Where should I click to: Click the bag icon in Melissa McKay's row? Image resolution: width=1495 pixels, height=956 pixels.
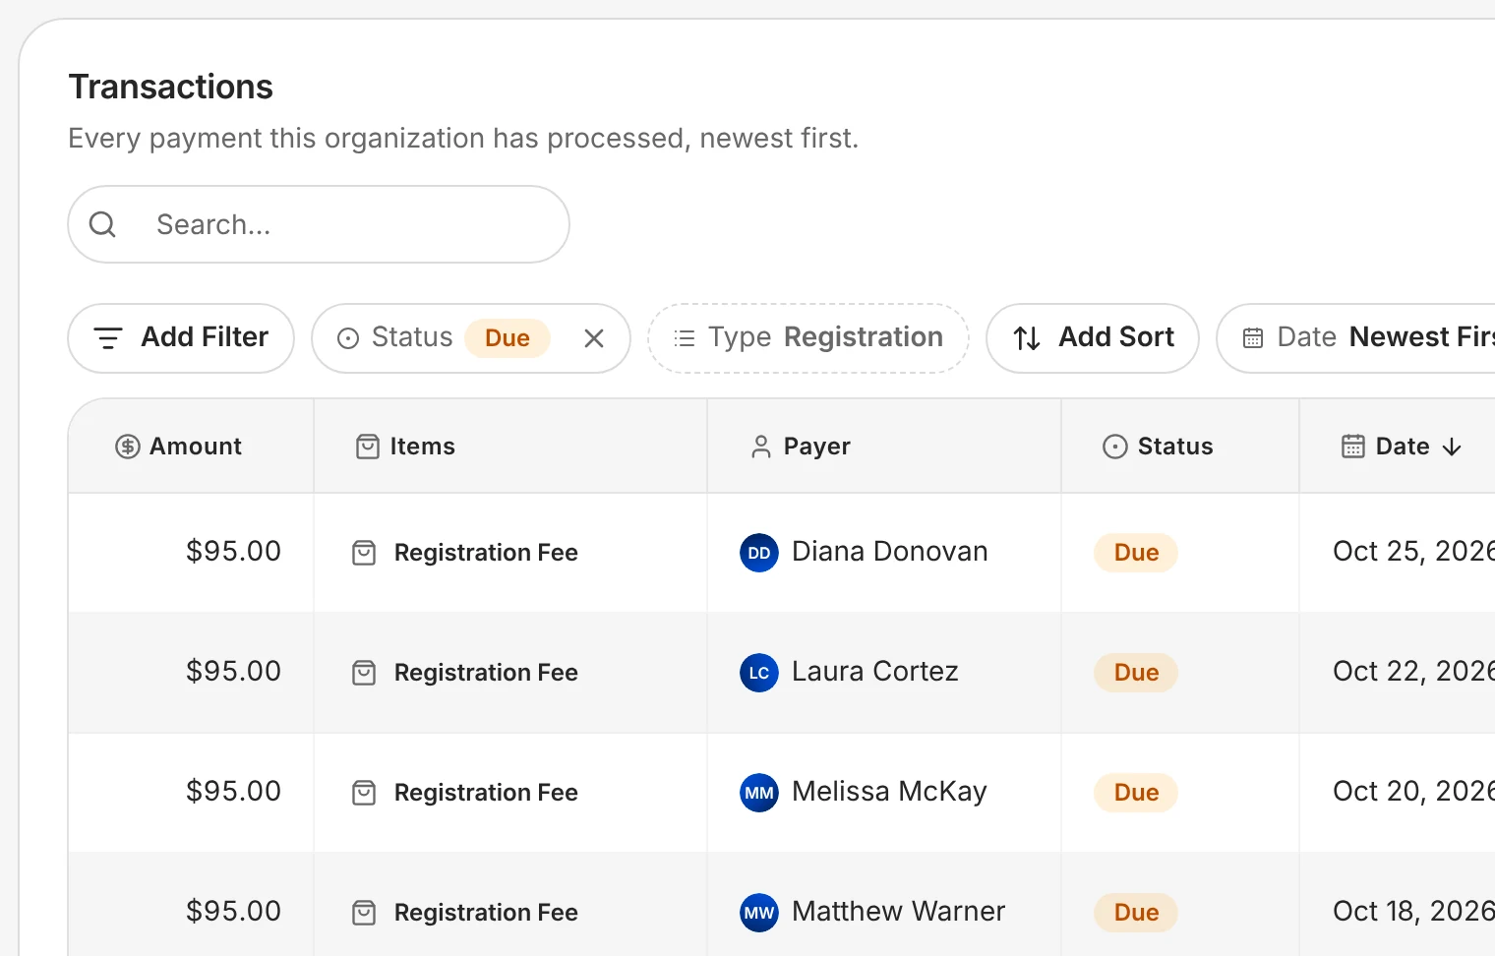coord(364,793)
